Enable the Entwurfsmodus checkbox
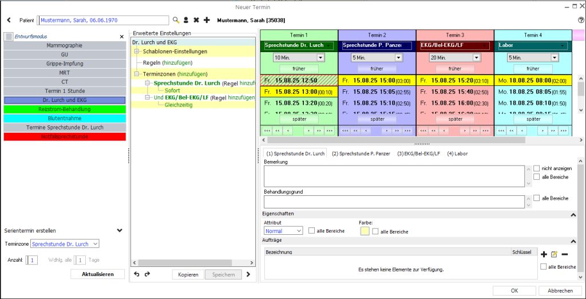This screenshot has width=586, height=299. pyautogui.click(x=9, y=36)
